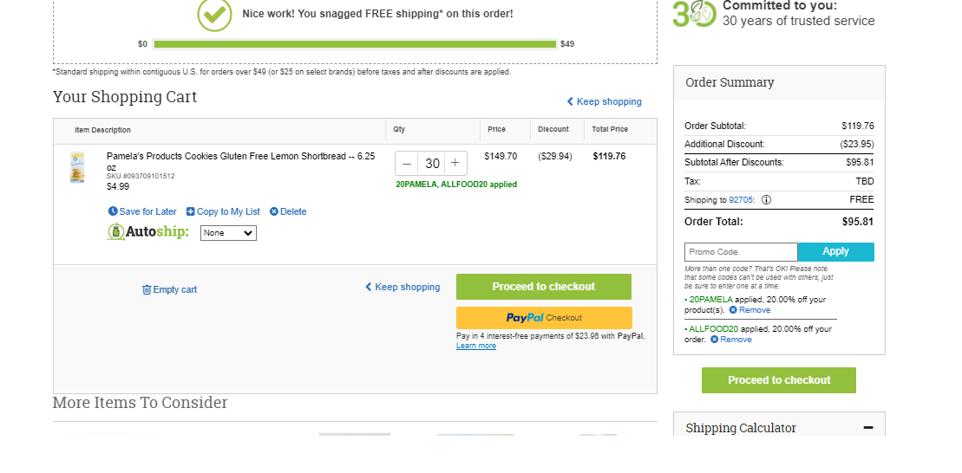Viewport: 962px width, 473px height.
Task: Increase quantity with the plus button
Action: pyautogui.click(x=455, y=163)
